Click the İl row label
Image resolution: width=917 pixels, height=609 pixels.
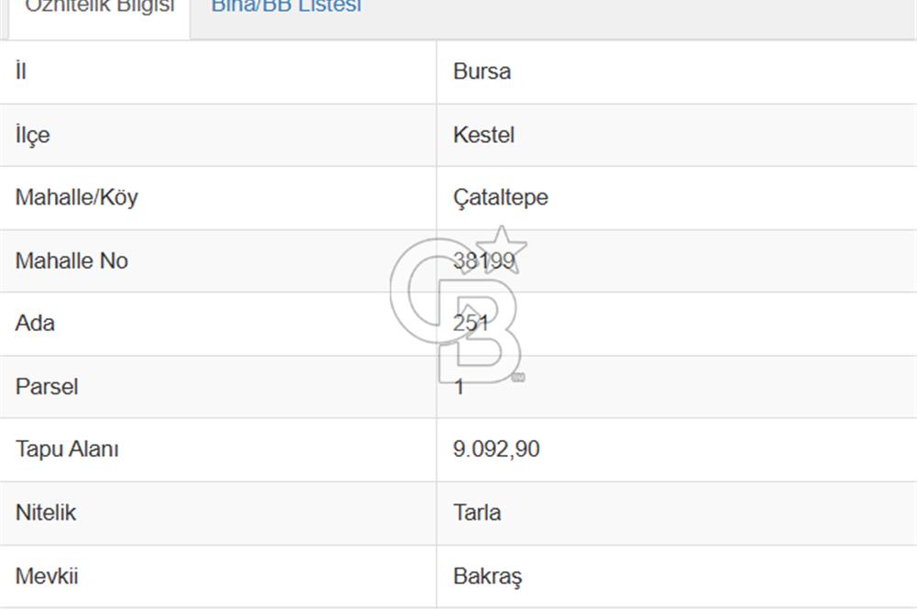click(21, 71)
